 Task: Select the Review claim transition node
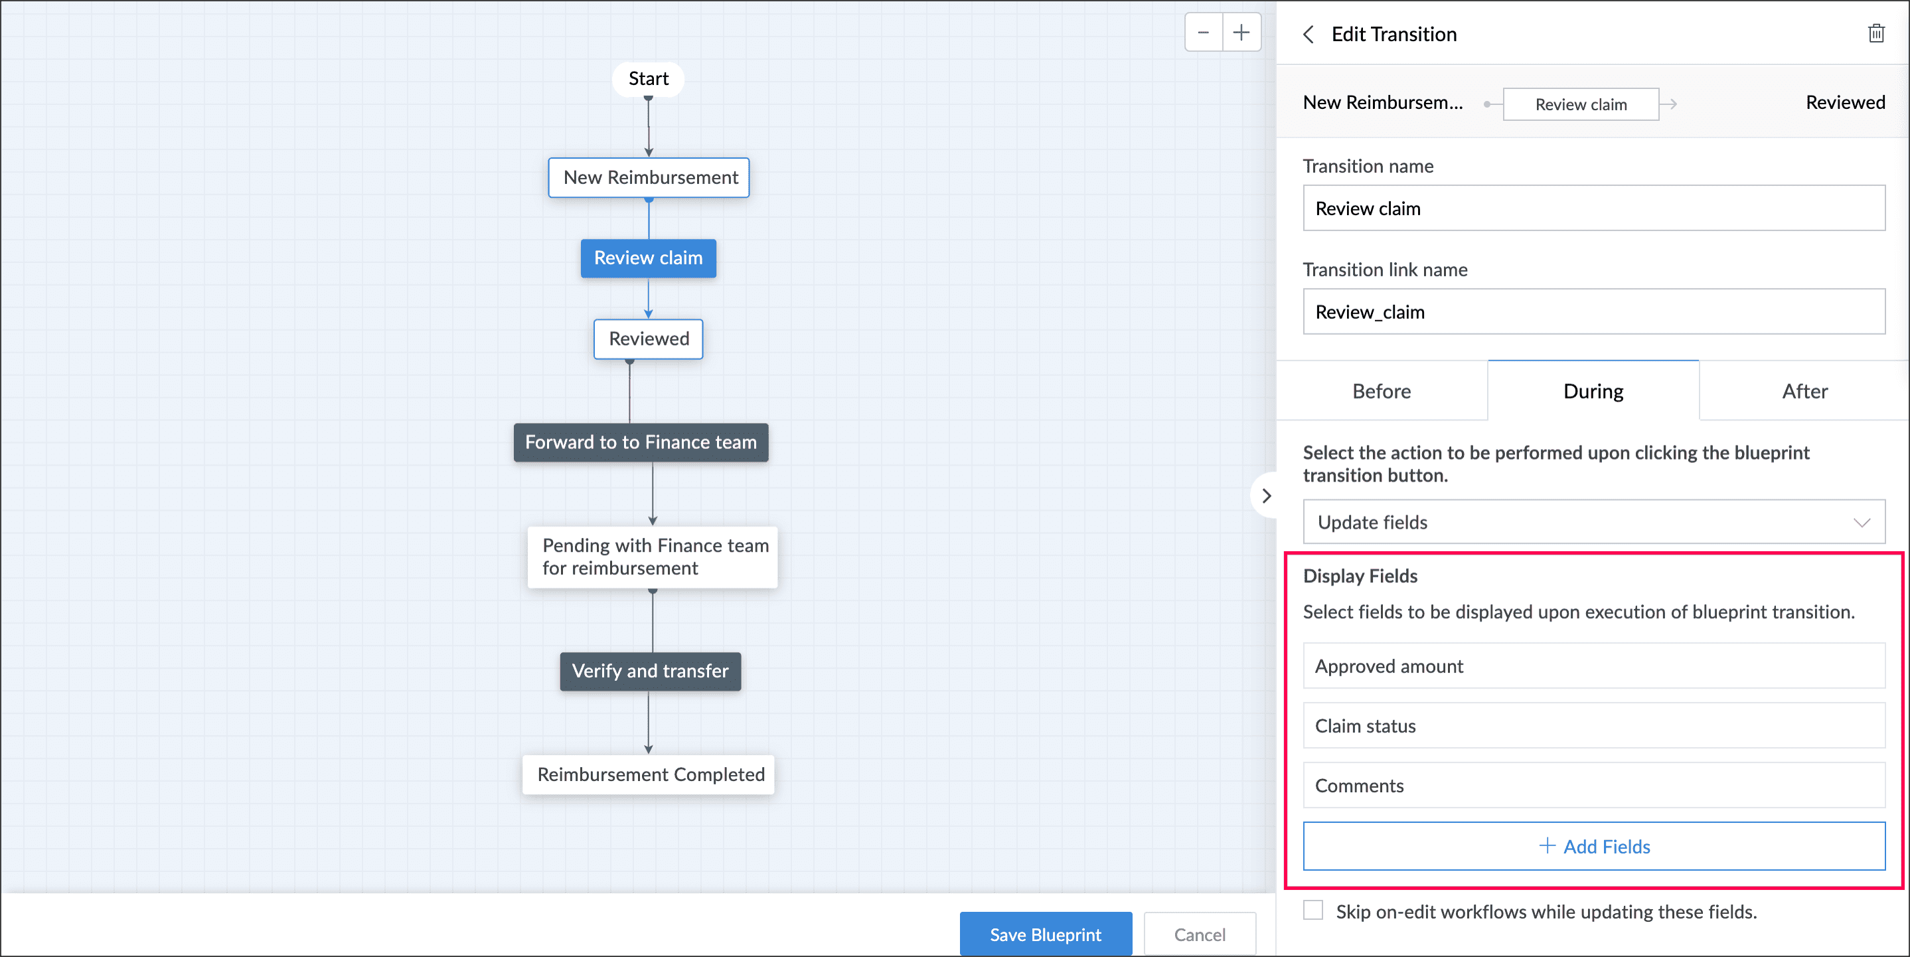[x=648, y=258]
